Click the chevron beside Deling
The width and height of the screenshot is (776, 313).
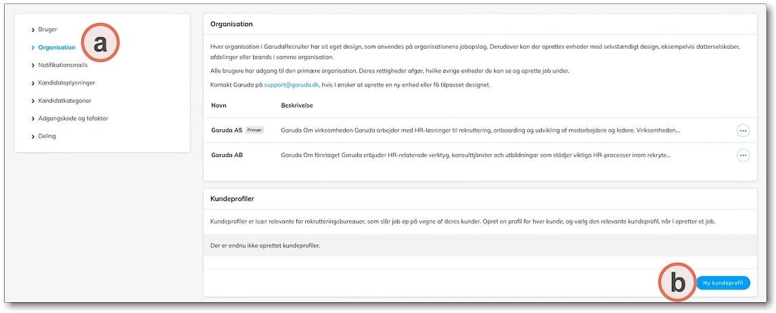pyautogui.click(x=32, y=137)
